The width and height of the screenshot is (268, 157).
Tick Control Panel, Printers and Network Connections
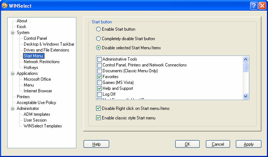tap(99, 65)
